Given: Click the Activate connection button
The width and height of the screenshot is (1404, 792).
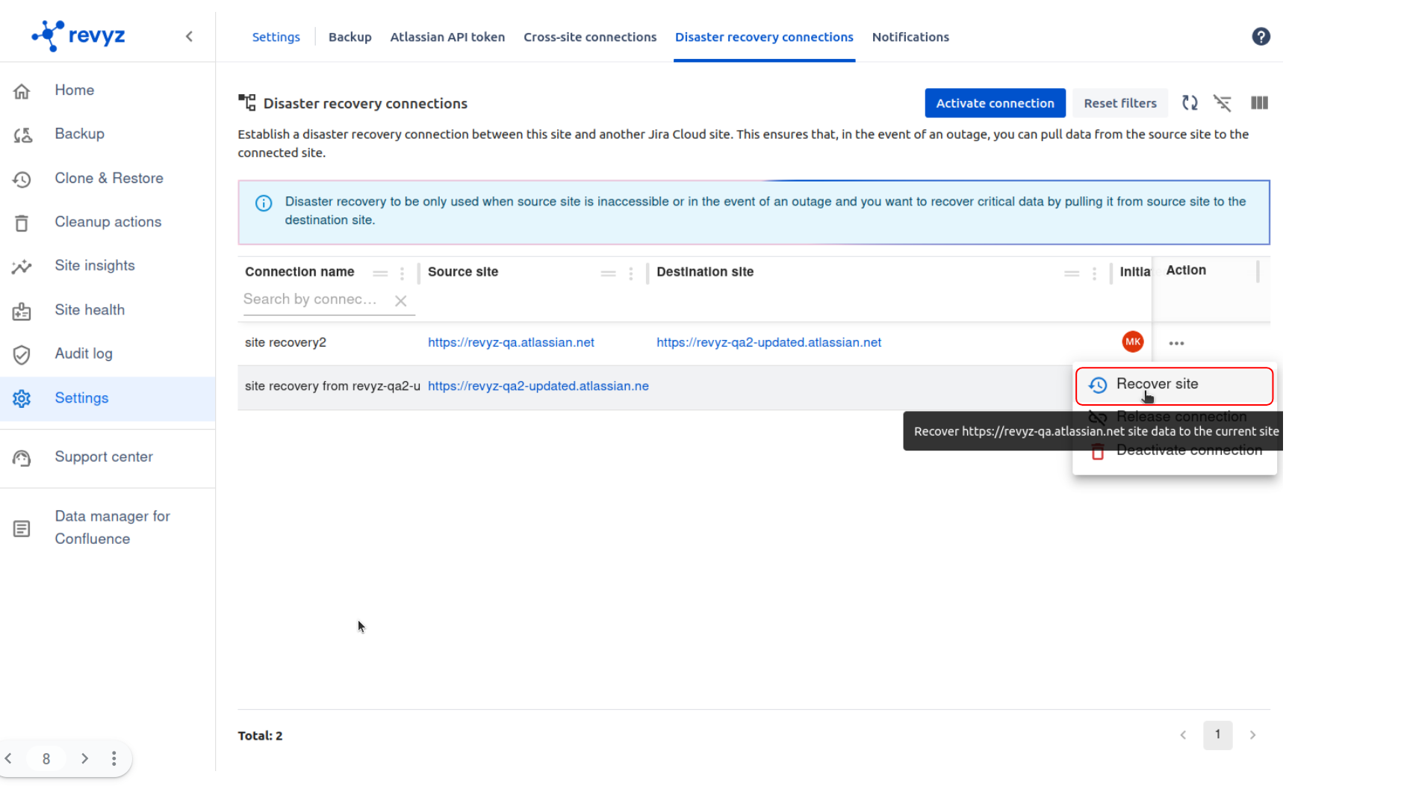Looking at the screenshot, I should tap(995, 102).
